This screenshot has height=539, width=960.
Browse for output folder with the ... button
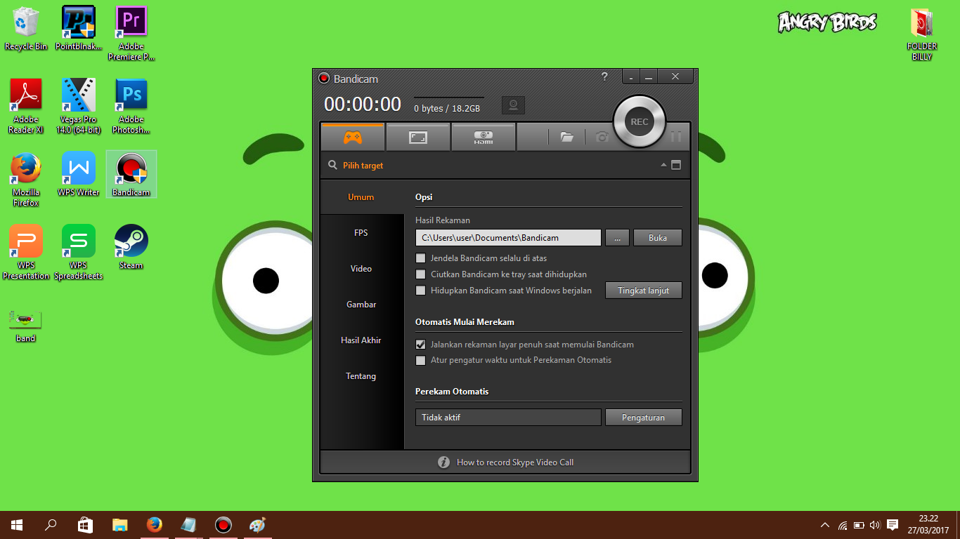(x=617, y=238)
